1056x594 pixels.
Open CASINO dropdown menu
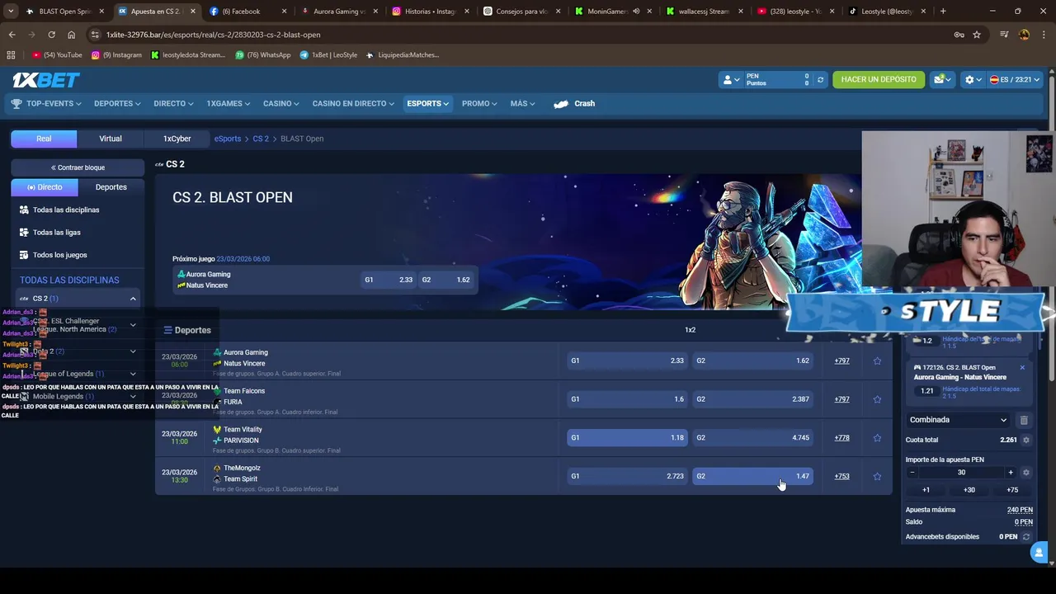(281, 103)
